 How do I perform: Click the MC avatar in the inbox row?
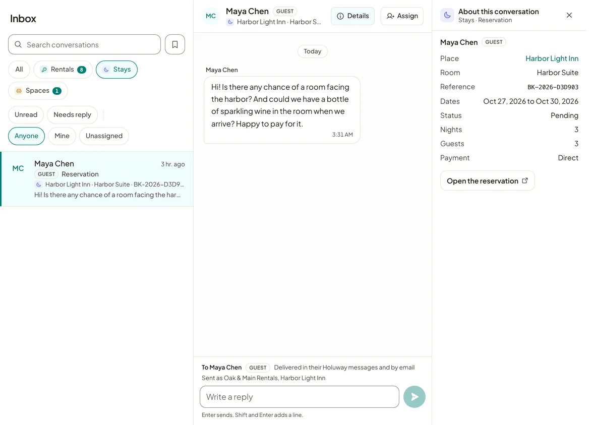click(x=18, y=168)
